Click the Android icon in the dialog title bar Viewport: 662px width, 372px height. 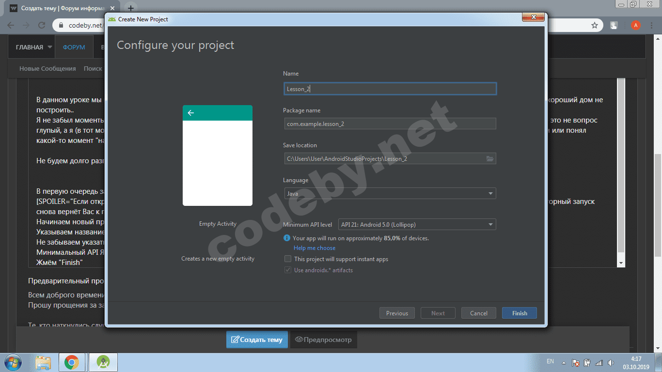(x=112, y=19)
